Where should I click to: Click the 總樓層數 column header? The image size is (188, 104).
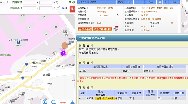click(165, 93)
